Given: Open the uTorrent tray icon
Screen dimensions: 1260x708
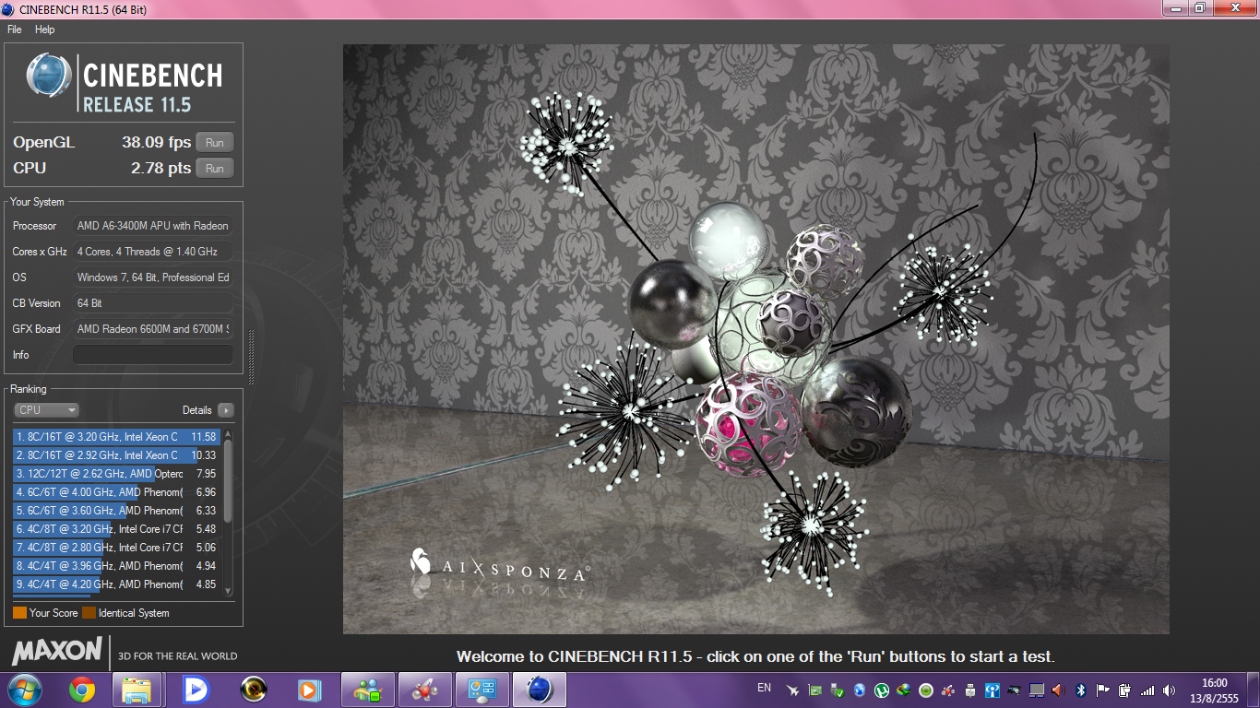Looking at the screenshot, I should pyautogui.click(x=882, y=690).
